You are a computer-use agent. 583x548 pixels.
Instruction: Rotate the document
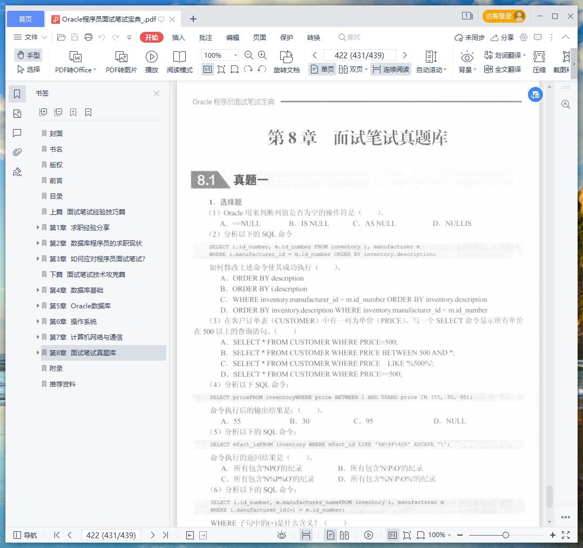286,62
